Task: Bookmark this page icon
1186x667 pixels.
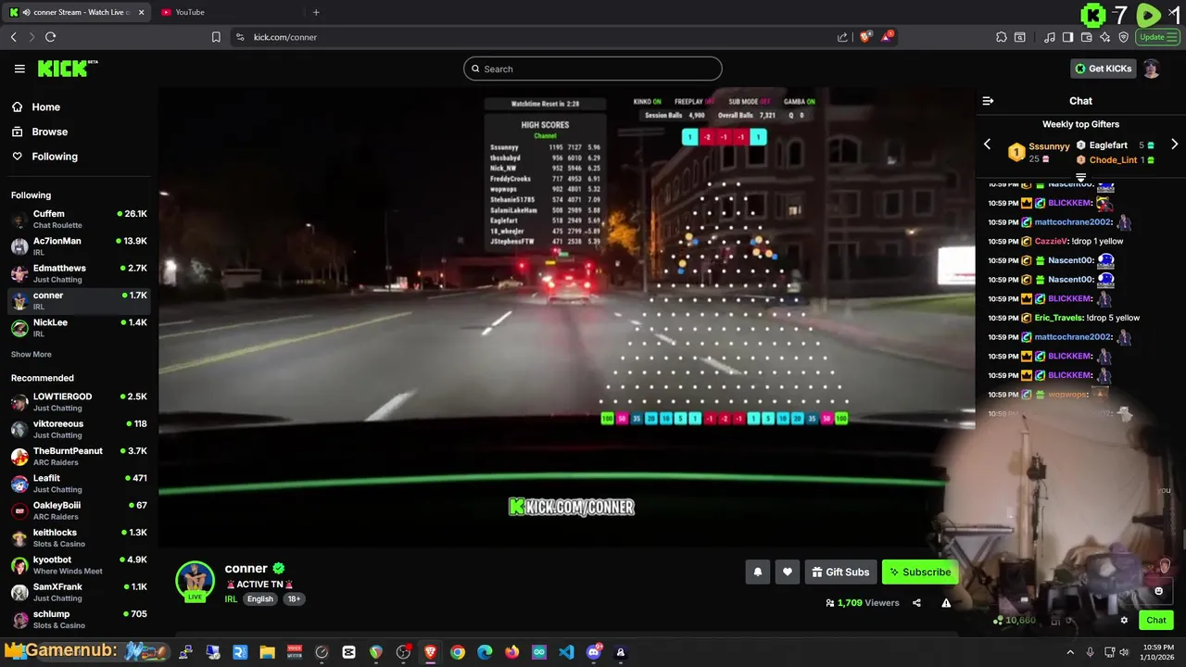Action: click(216, 37)
